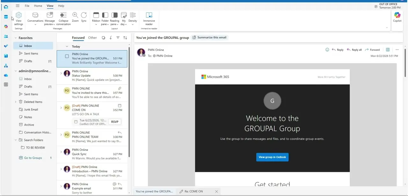Open the Sort order arrows icon
The image size is (408, 196).
tap(125, 38)
